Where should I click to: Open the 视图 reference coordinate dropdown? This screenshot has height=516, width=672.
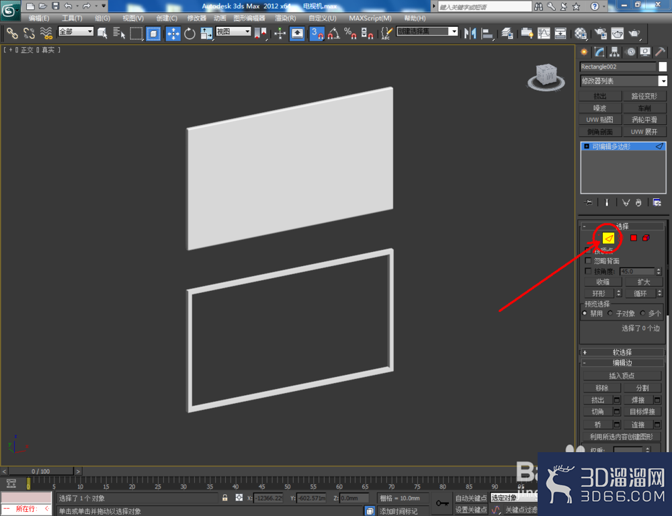click(x=233, y=32)
